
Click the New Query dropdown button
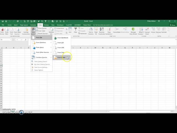(x=33, y=31)
